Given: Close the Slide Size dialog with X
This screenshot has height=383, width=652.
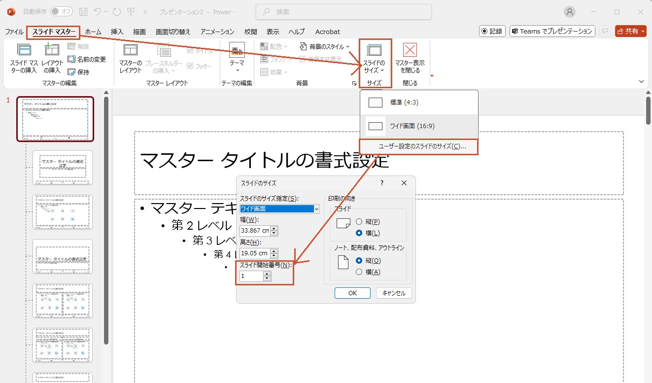Looking at the screenshot, I should click(404, 183).
